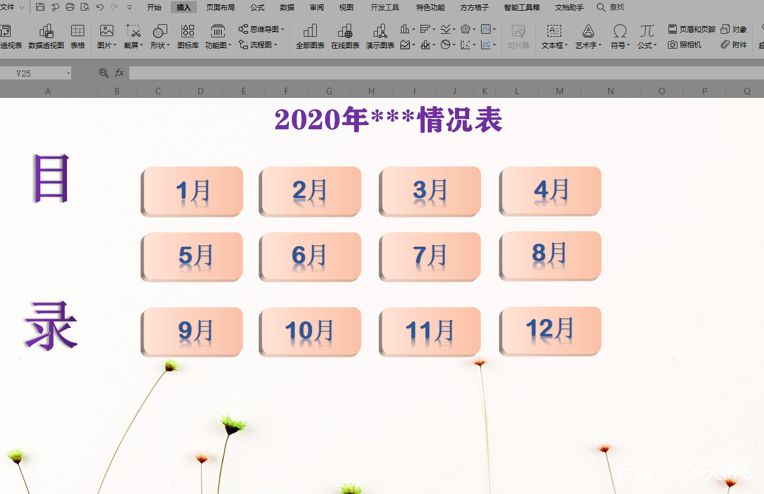Insert a 附件 attachment
The width and height of the screenshot is (764, 494).
click(734, 44)
